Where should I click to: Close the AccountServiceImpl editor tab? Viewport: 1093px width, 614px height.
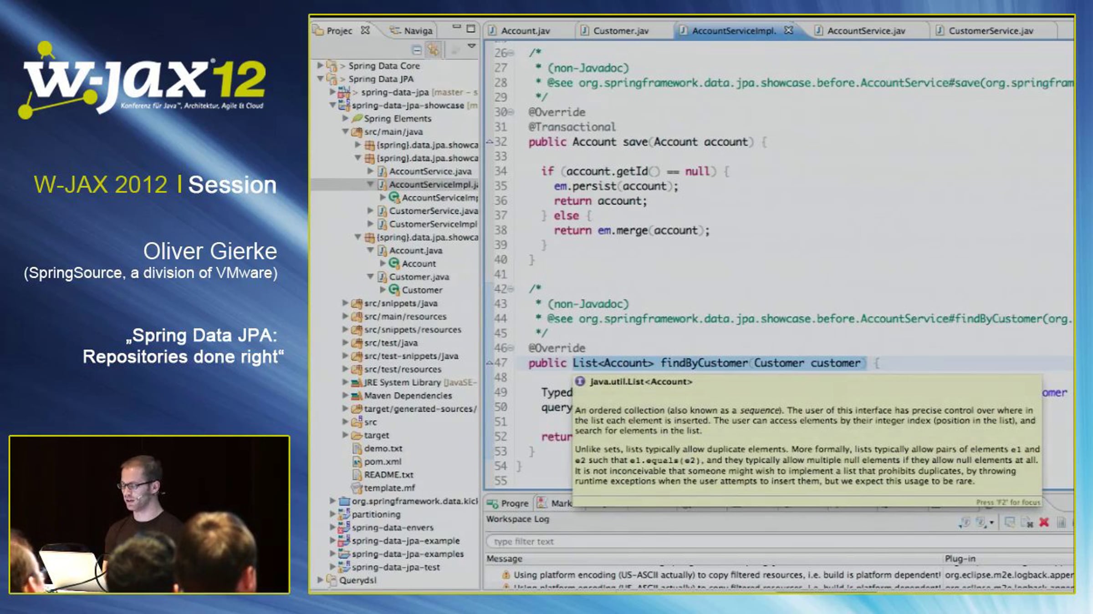click(x=789, y=30)
